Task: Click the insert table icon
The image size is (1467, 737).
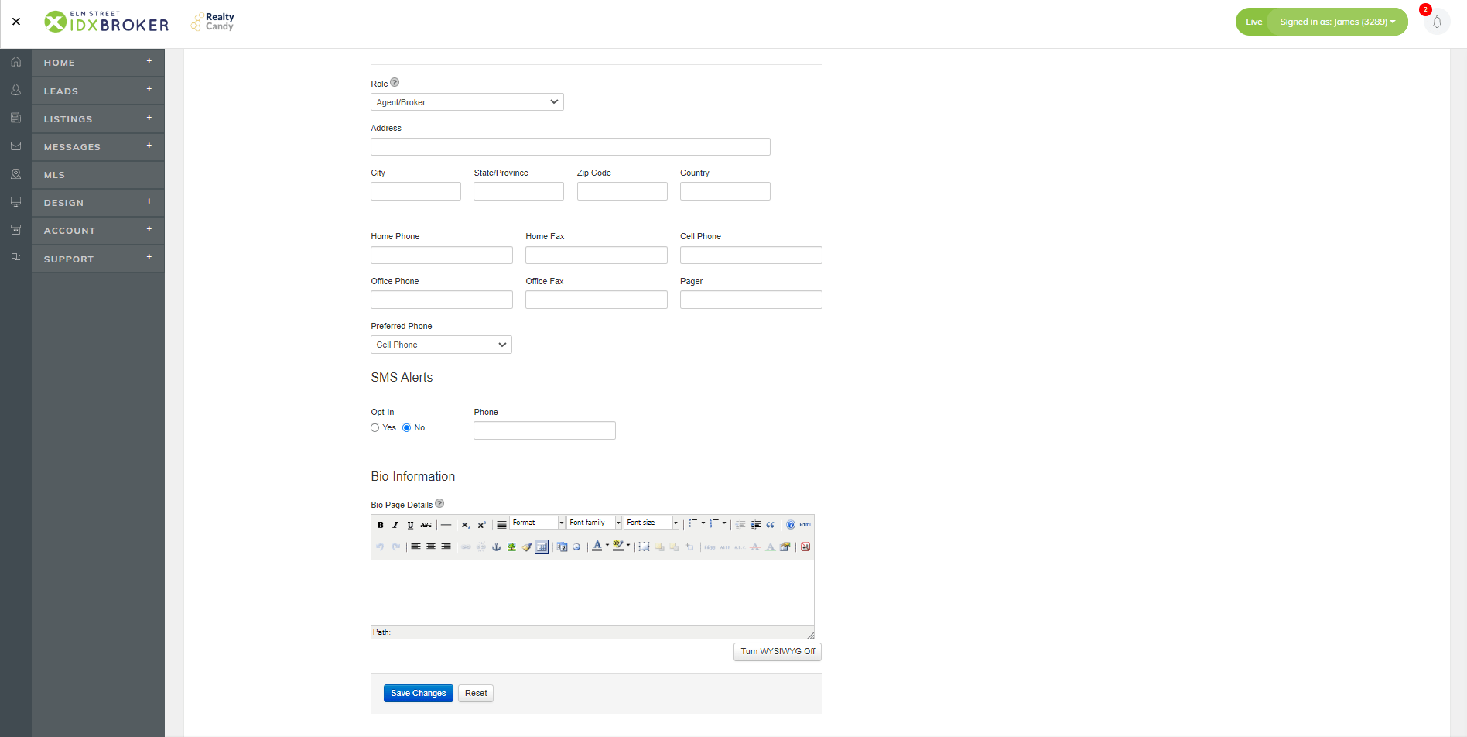Action: (542, 547)
